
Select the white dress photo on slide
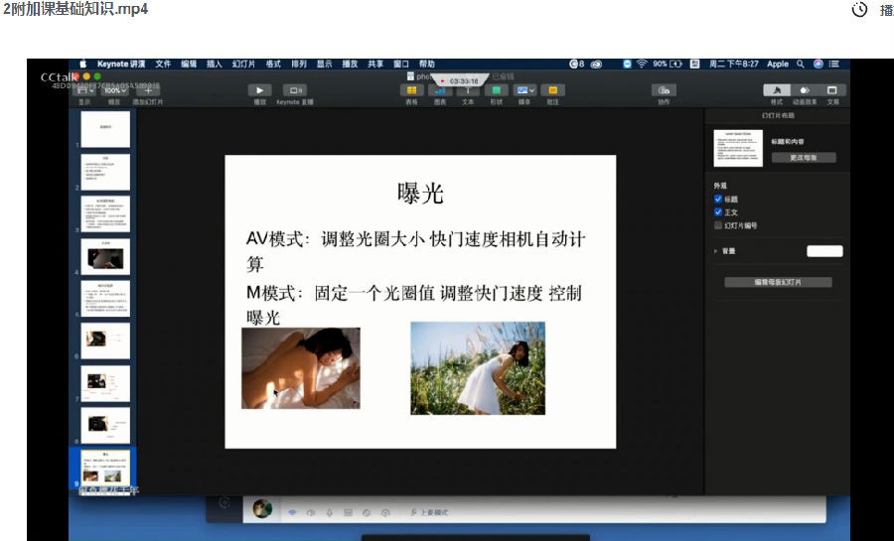pos(478,368)
